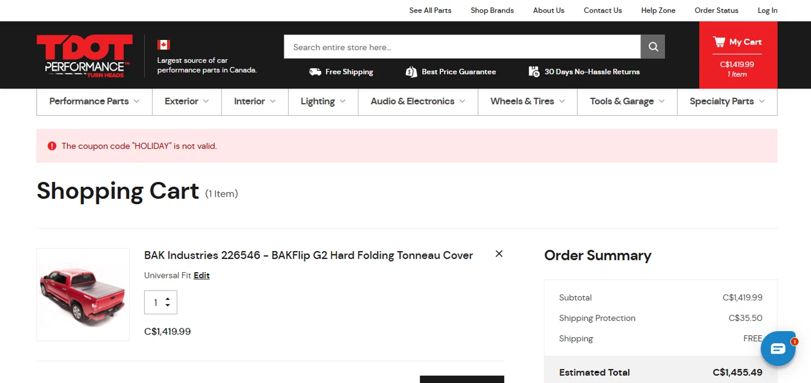The height and width of the screenshot is (383, 811).
Task: Click the FREE shipping value
Action: (x=753, y=339)
